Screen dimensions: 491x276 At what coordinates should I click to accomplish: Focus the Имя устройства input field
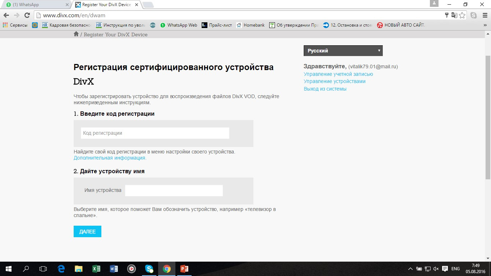pyautogui.click(x=174, y=190)
